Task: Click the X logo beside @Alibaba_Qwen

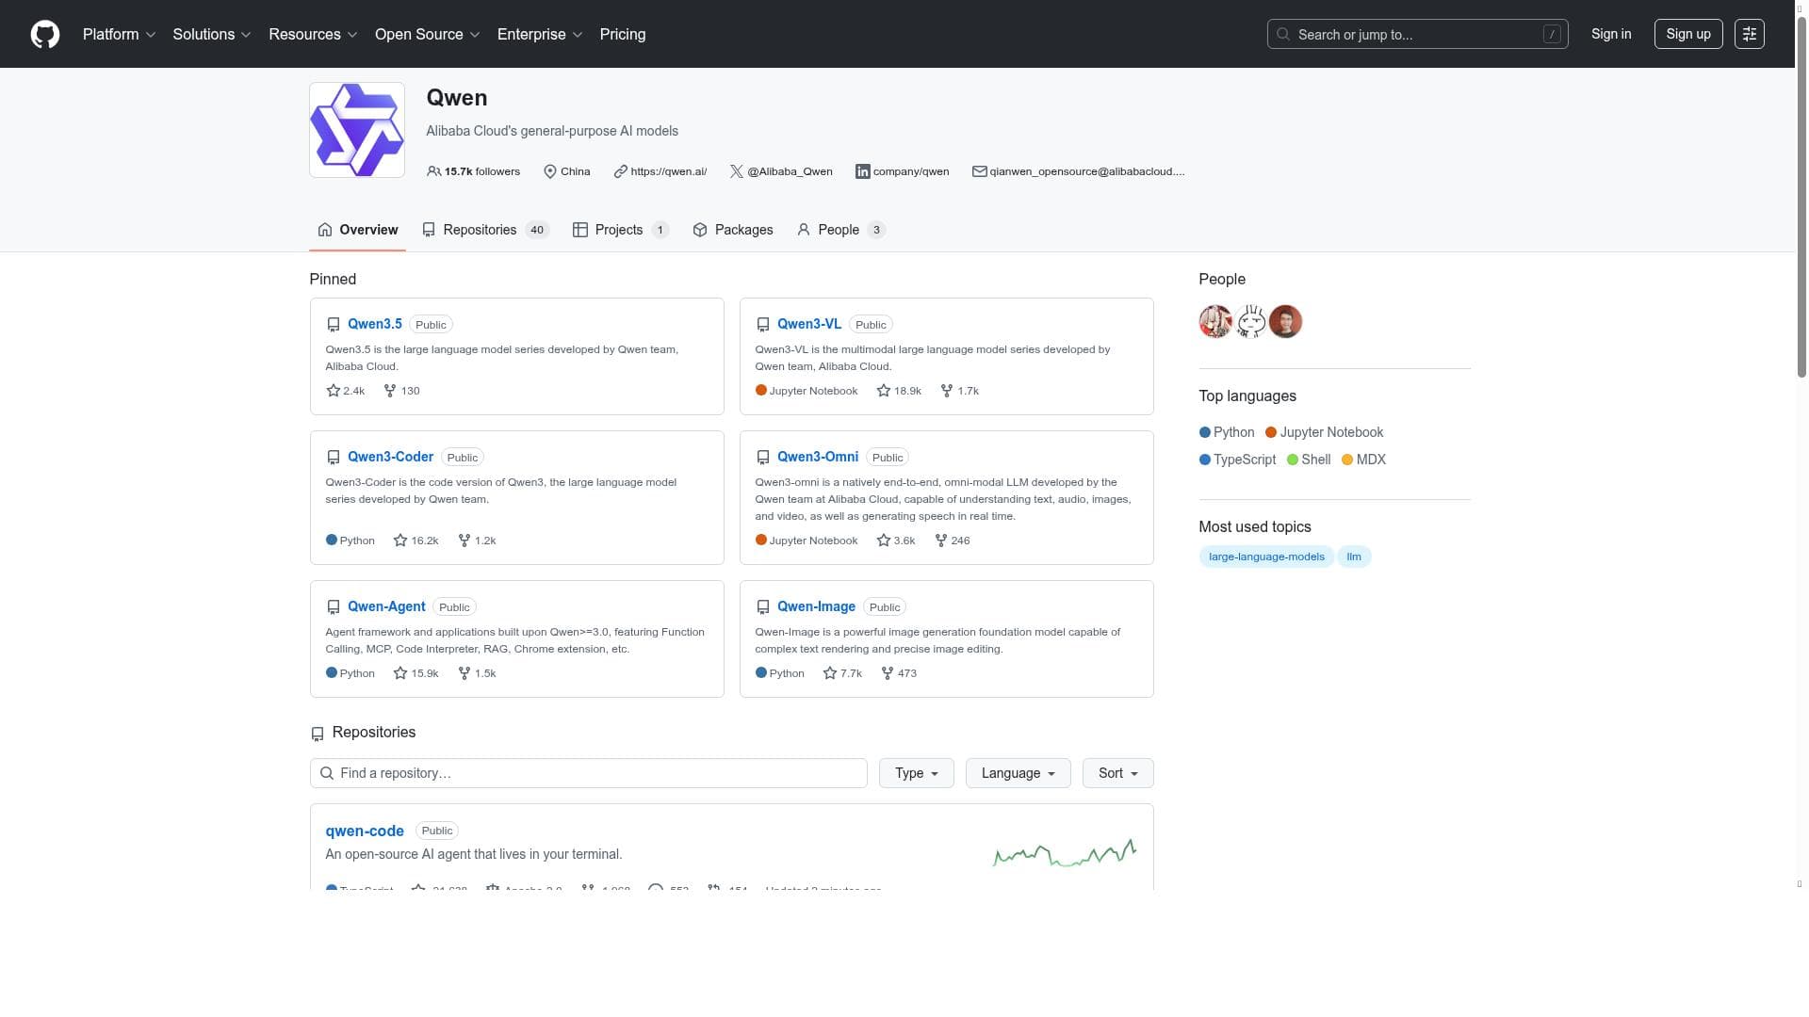Action: click(x=736, y=171)
